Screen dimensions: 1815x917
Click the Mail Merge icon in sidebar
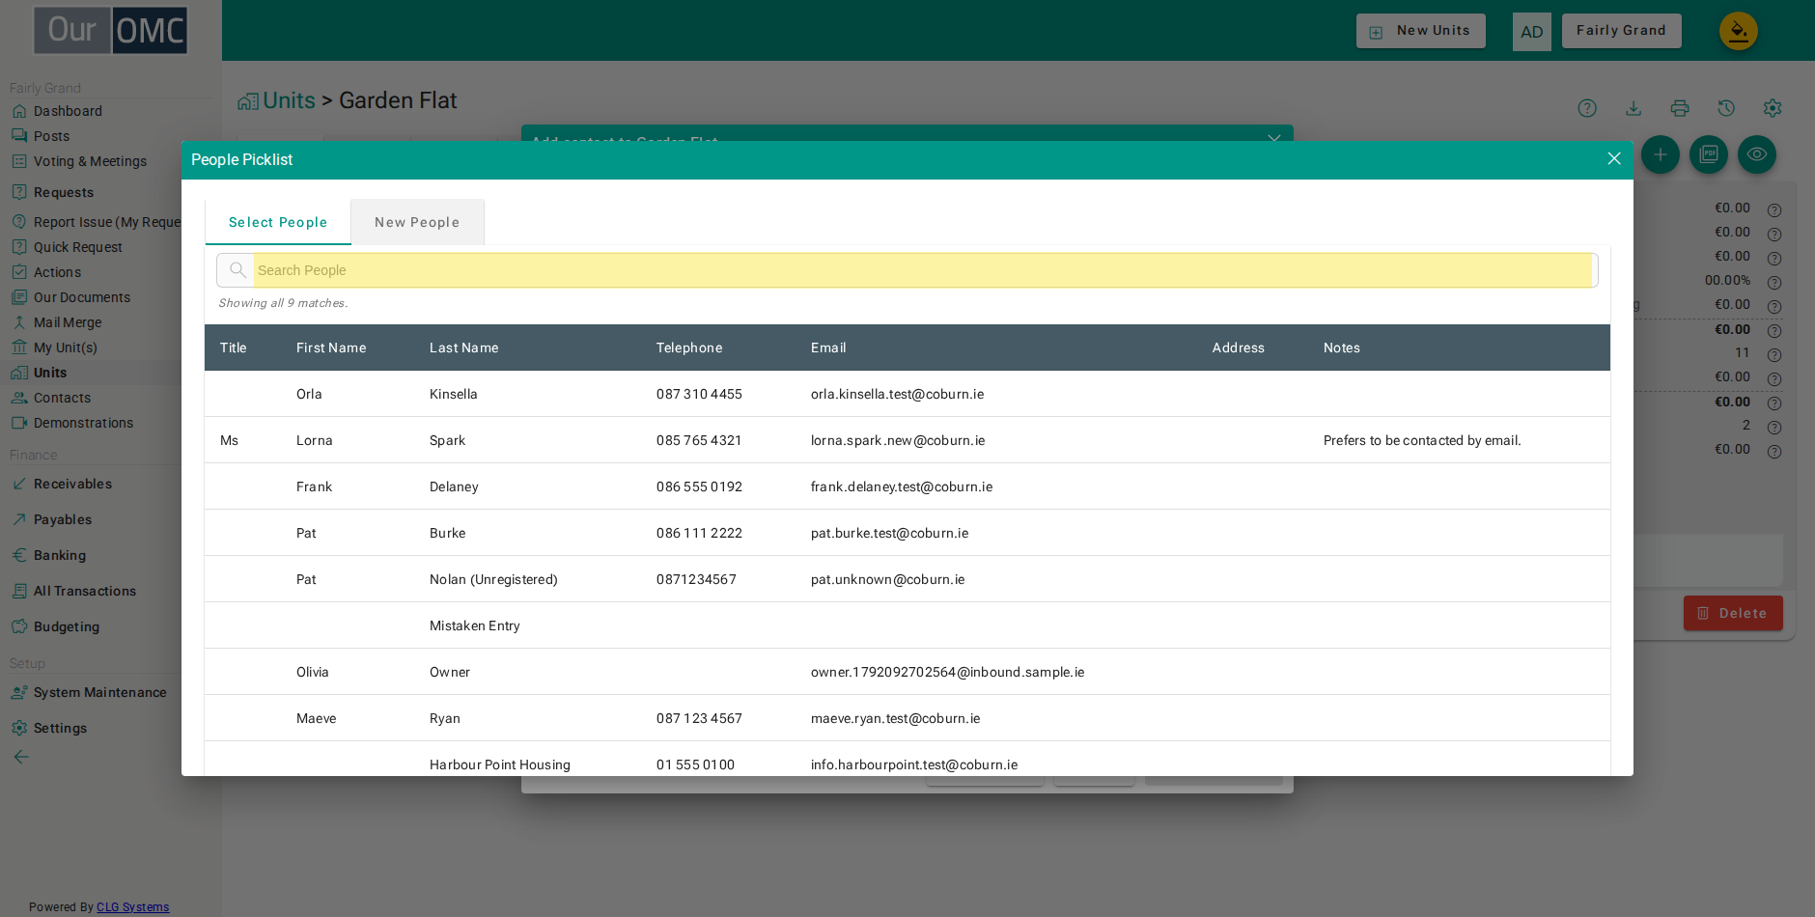[19, 322]
